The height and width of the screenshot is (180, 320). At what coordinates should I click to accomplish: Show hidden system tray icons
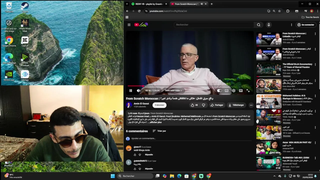pyautogui.click(x=274, y=176)
